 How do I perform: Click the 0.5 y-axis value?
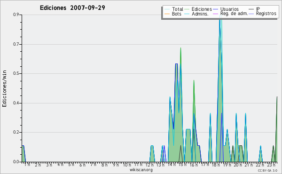tap(16, 73)
